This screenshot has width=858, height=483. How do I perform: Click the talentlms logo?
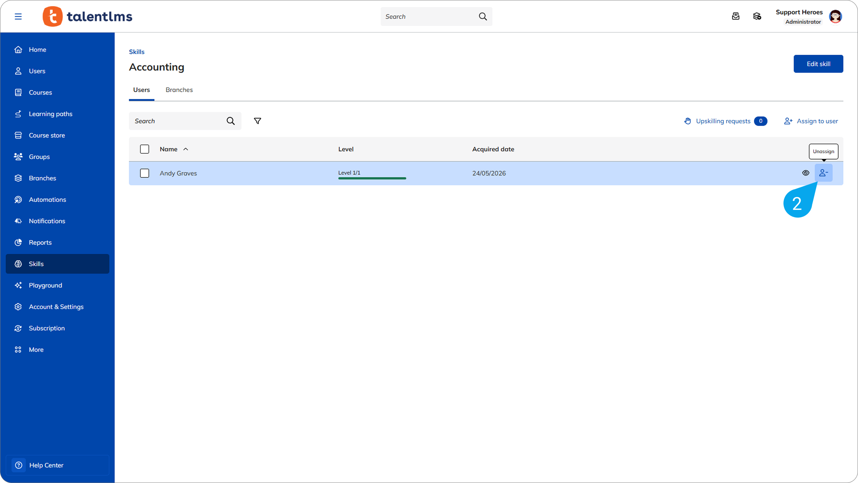(88, 16)
